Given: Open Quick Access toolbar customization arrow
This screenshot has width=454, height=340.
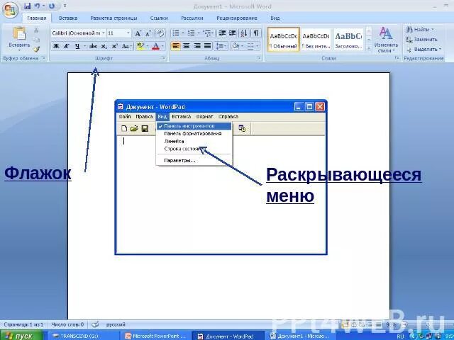Looking at the screenshot, I should coord(65,6).
